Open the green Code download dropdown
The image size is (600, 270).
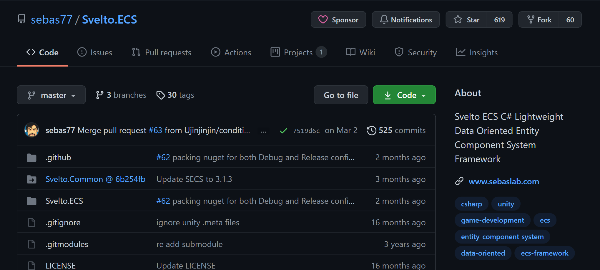[x=404, y=95]
